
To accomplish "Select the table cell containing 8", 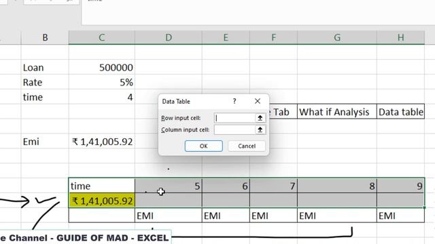I will tap(337, 186).
